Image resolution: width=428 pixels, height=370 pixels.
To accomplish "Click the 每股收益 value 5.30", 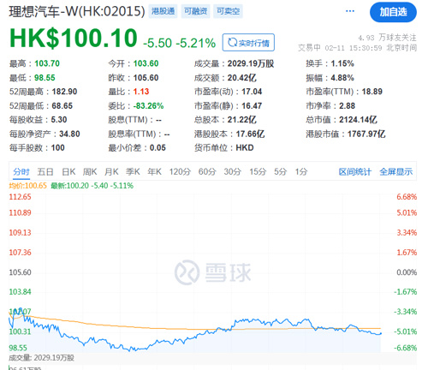I will click(x=59, y=120).
